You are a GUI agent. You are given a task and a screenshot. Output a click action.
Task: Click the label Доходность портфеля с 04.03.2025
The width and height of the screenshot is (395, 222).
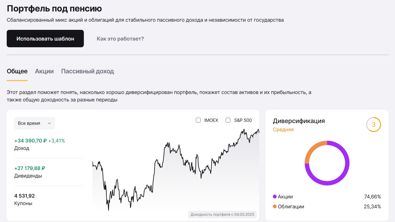click(x=222, y=214)
